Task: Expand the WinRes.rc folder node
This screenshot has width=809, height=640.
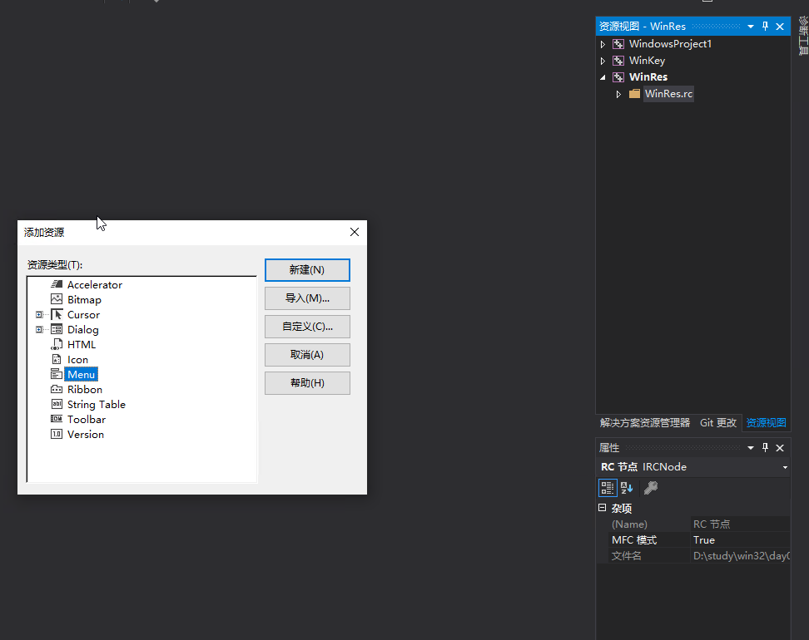Action: tap(618, 94)
